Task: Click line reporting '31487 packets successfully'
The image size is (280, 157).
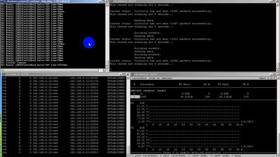Action: [161, 24]
